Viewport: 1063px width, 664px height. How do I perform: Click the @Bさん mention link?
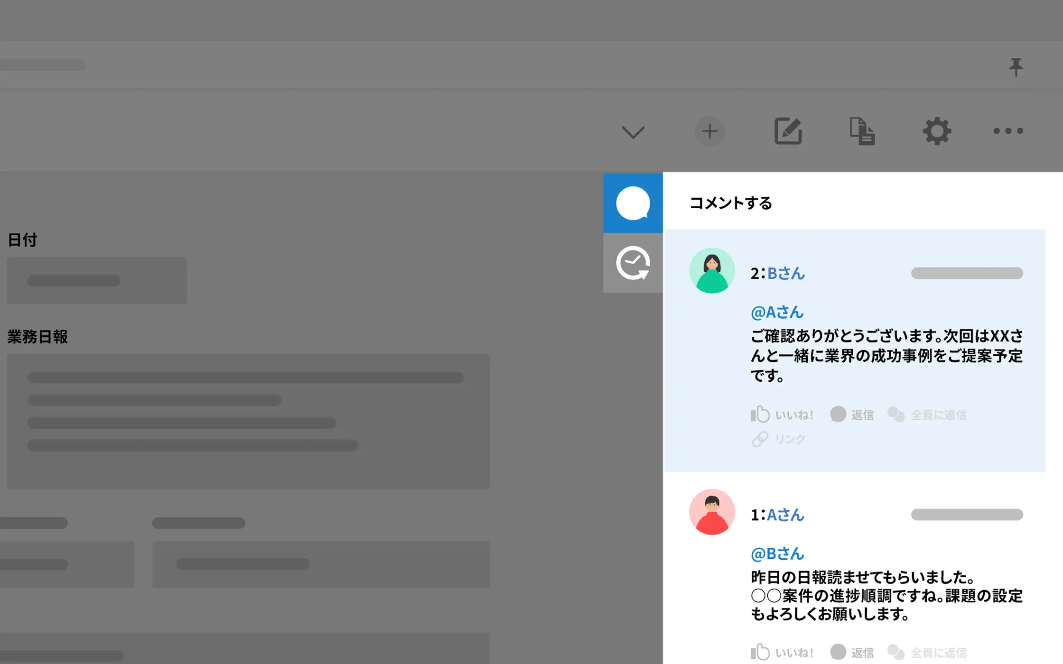click(x=777, y=553)
